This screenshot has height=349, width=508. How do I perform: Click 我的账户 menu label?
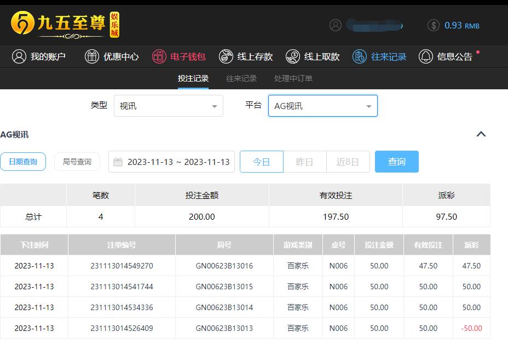48,57
